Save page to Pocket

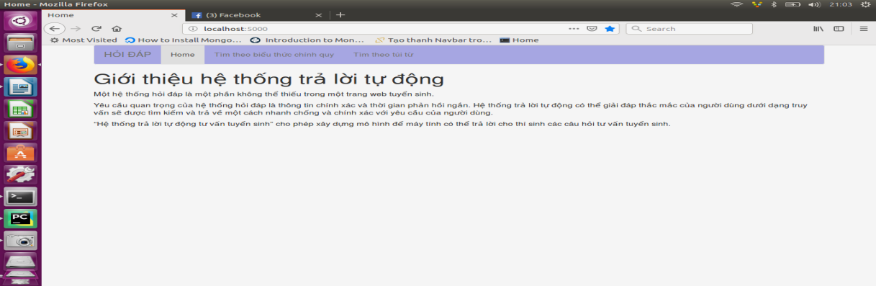tap(592, 29)
